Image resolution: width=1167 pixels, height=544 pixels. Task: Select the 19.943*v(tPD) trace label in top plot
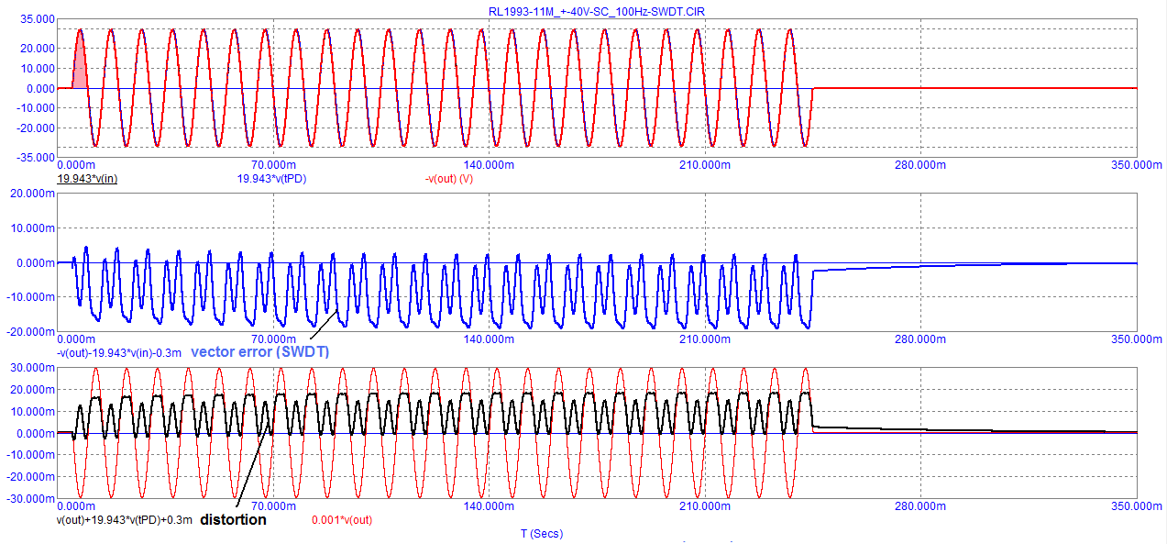pyautogui.click(x=272, y=178)
